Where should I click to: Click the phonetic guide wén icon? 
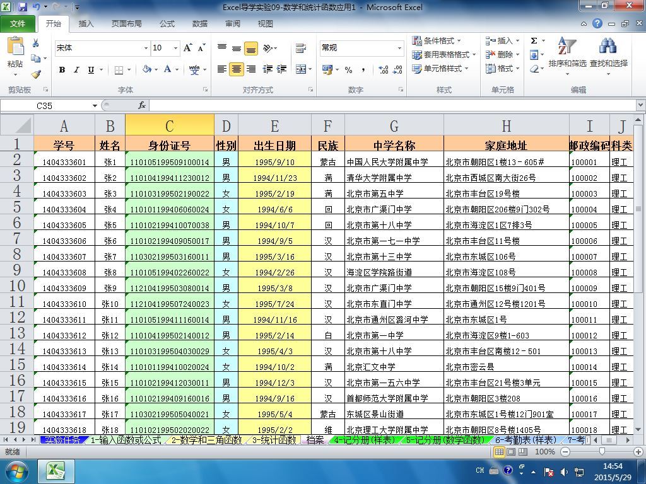coord(194,69)
